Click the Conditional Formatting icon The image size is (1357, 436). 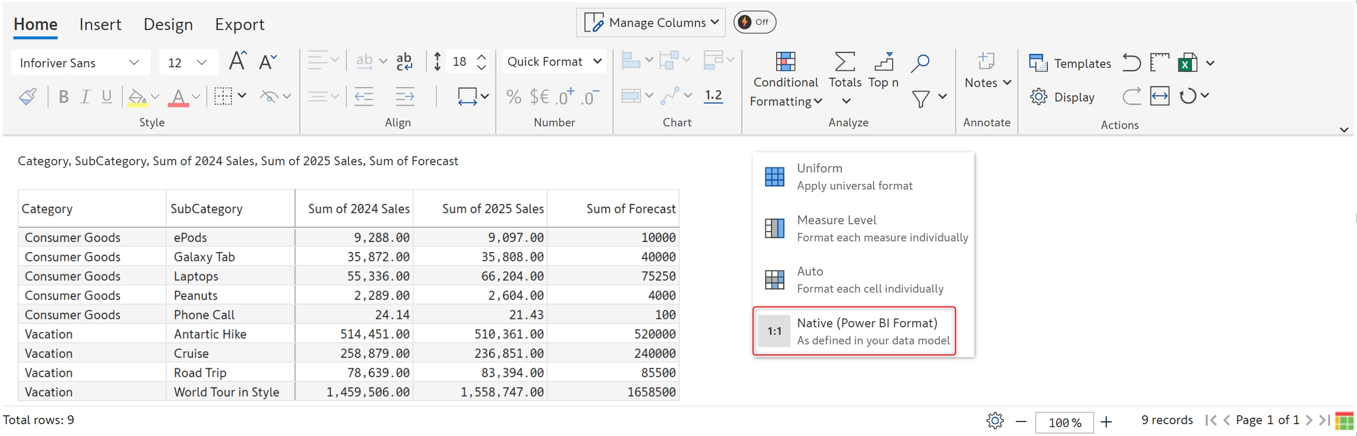click(x=785, y=62)
